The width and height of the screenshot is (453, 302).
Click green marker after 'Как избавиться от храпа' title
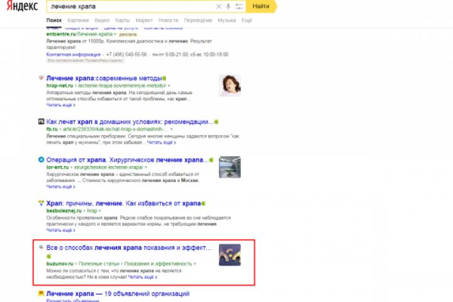point(203,203)
